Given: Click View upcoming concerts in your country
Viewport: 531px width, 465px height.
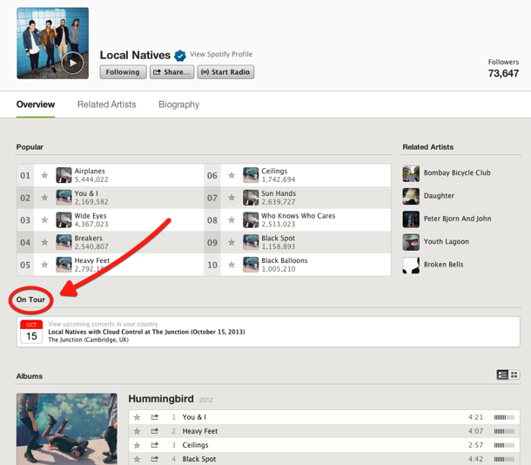Looking at the screenshot, I should [103, 324].
